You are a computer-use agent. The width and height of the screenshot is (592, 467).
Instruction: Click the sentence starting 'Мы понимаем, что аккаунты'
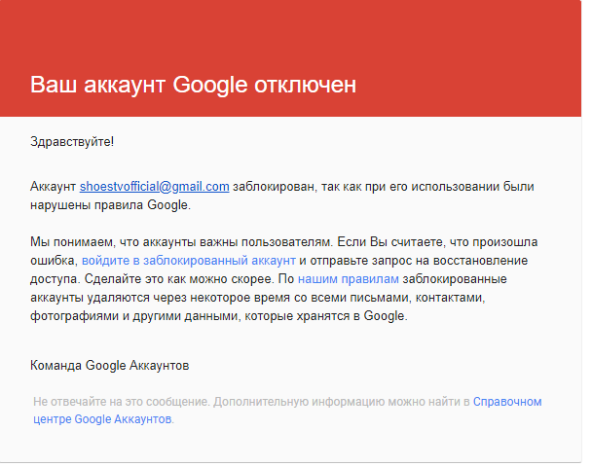pos(181,242)
